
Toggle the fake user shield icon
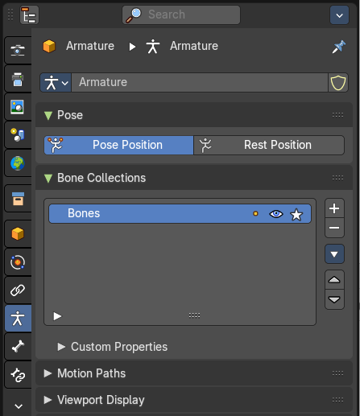338,83
